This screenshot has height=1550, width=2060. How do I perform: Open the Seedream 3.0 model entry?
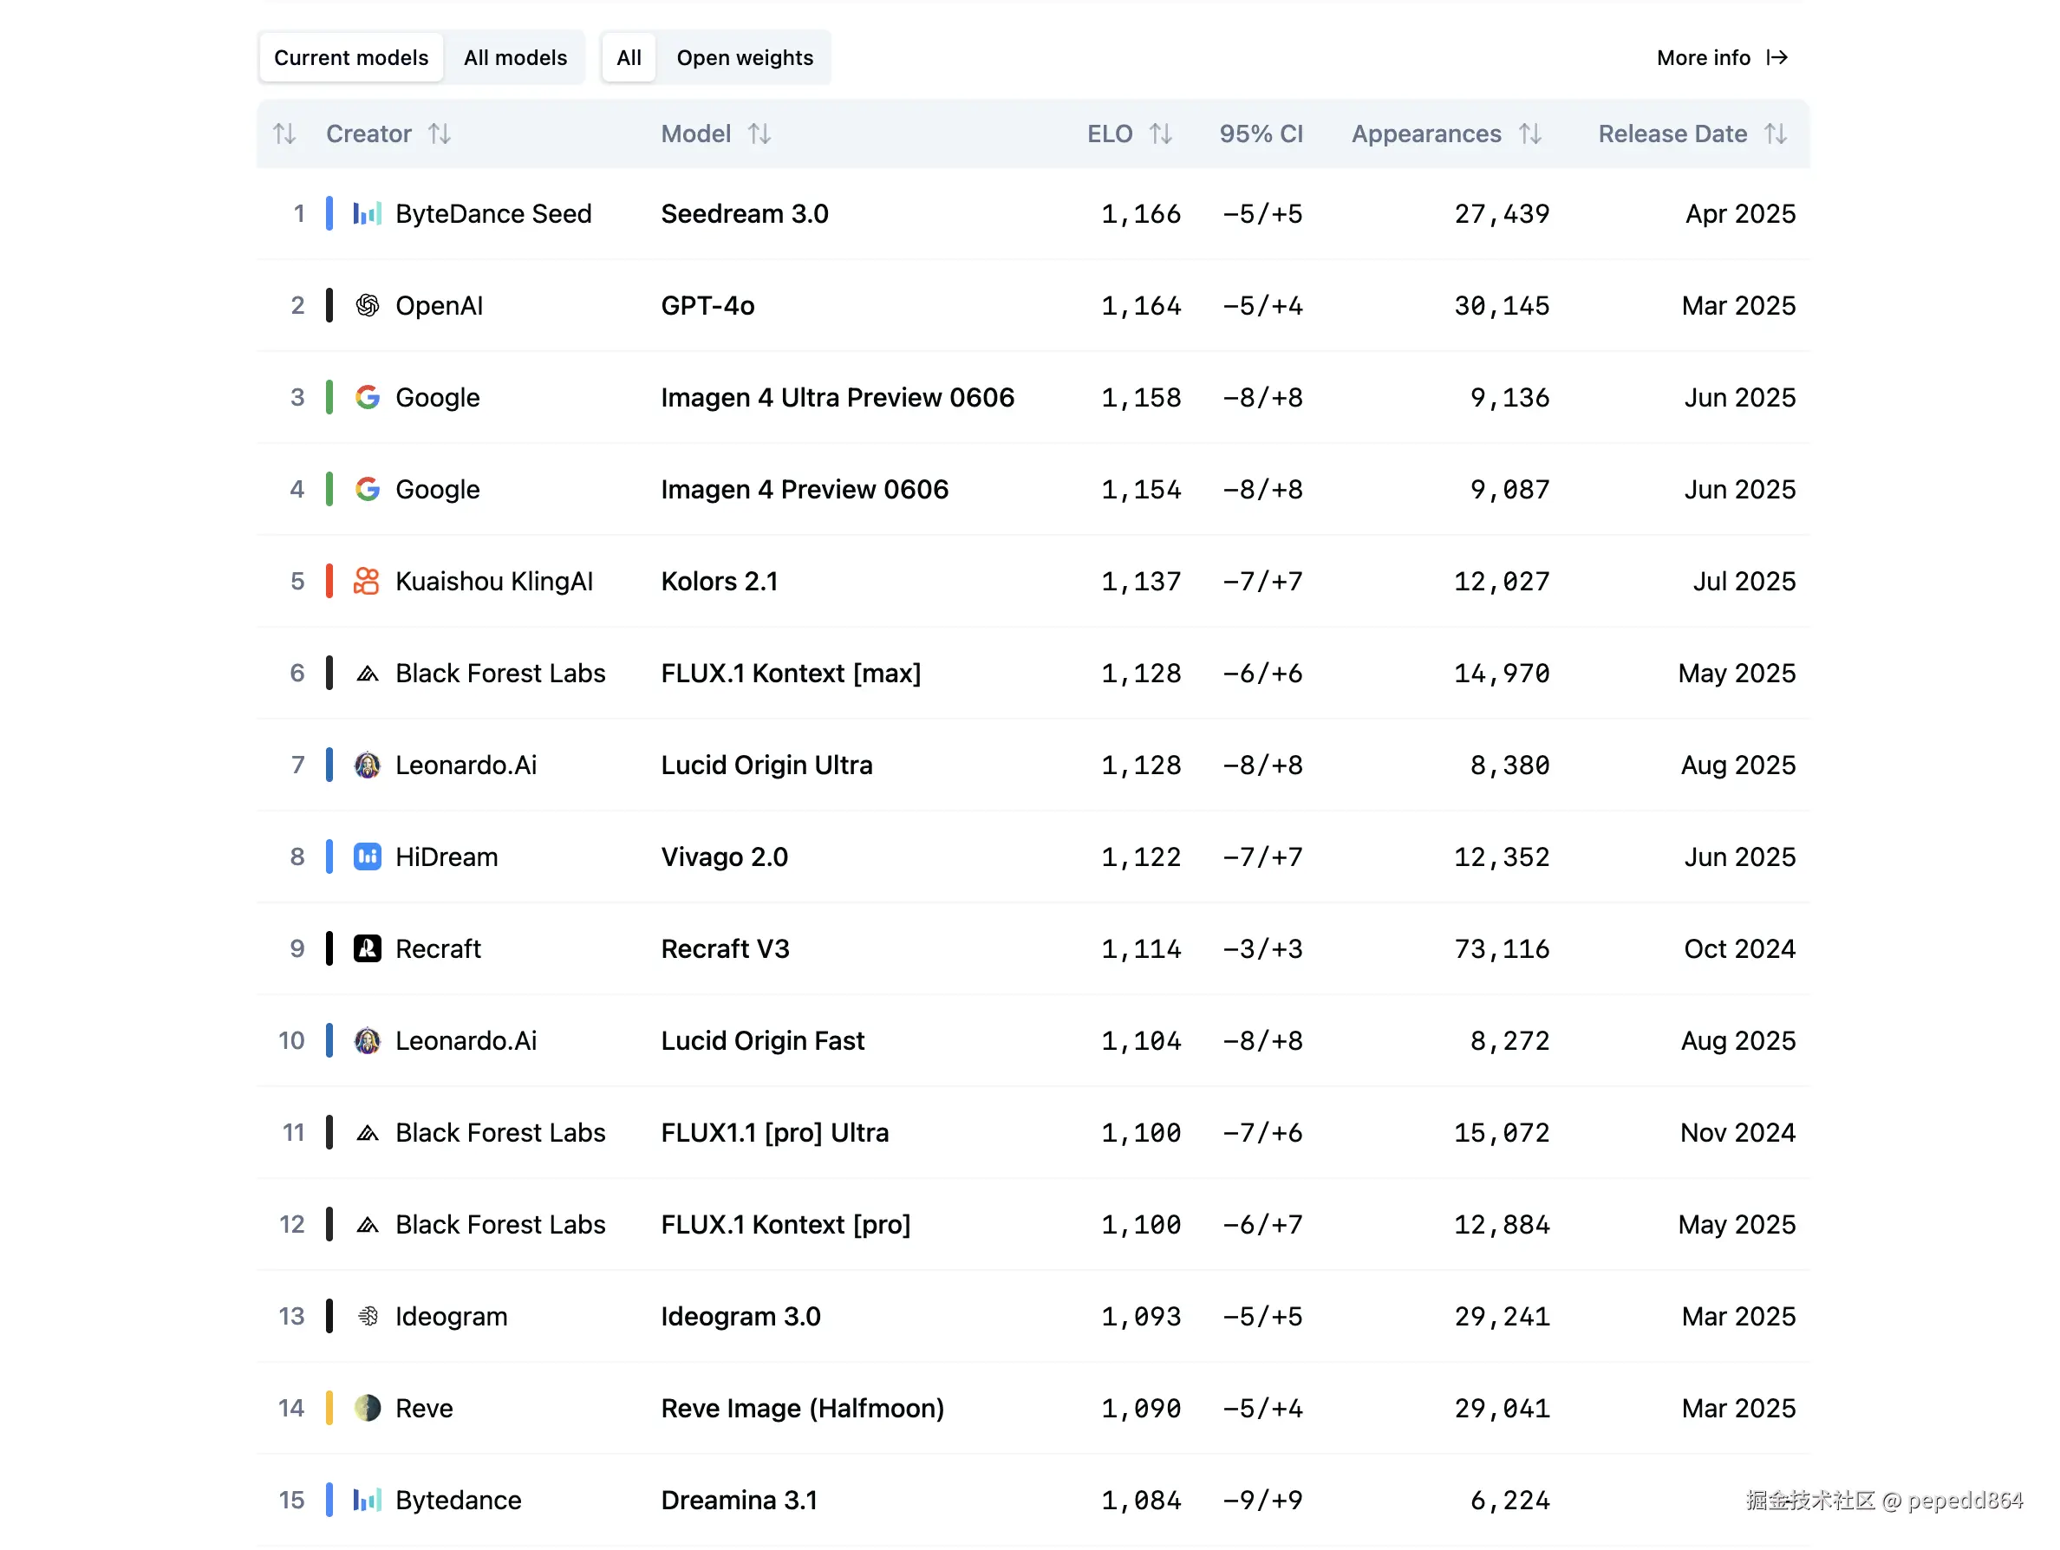(744, 214)
